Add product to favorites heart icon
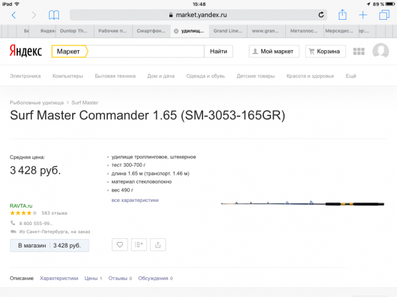Viewport: 397px width, 297px height. click(120, 245)
